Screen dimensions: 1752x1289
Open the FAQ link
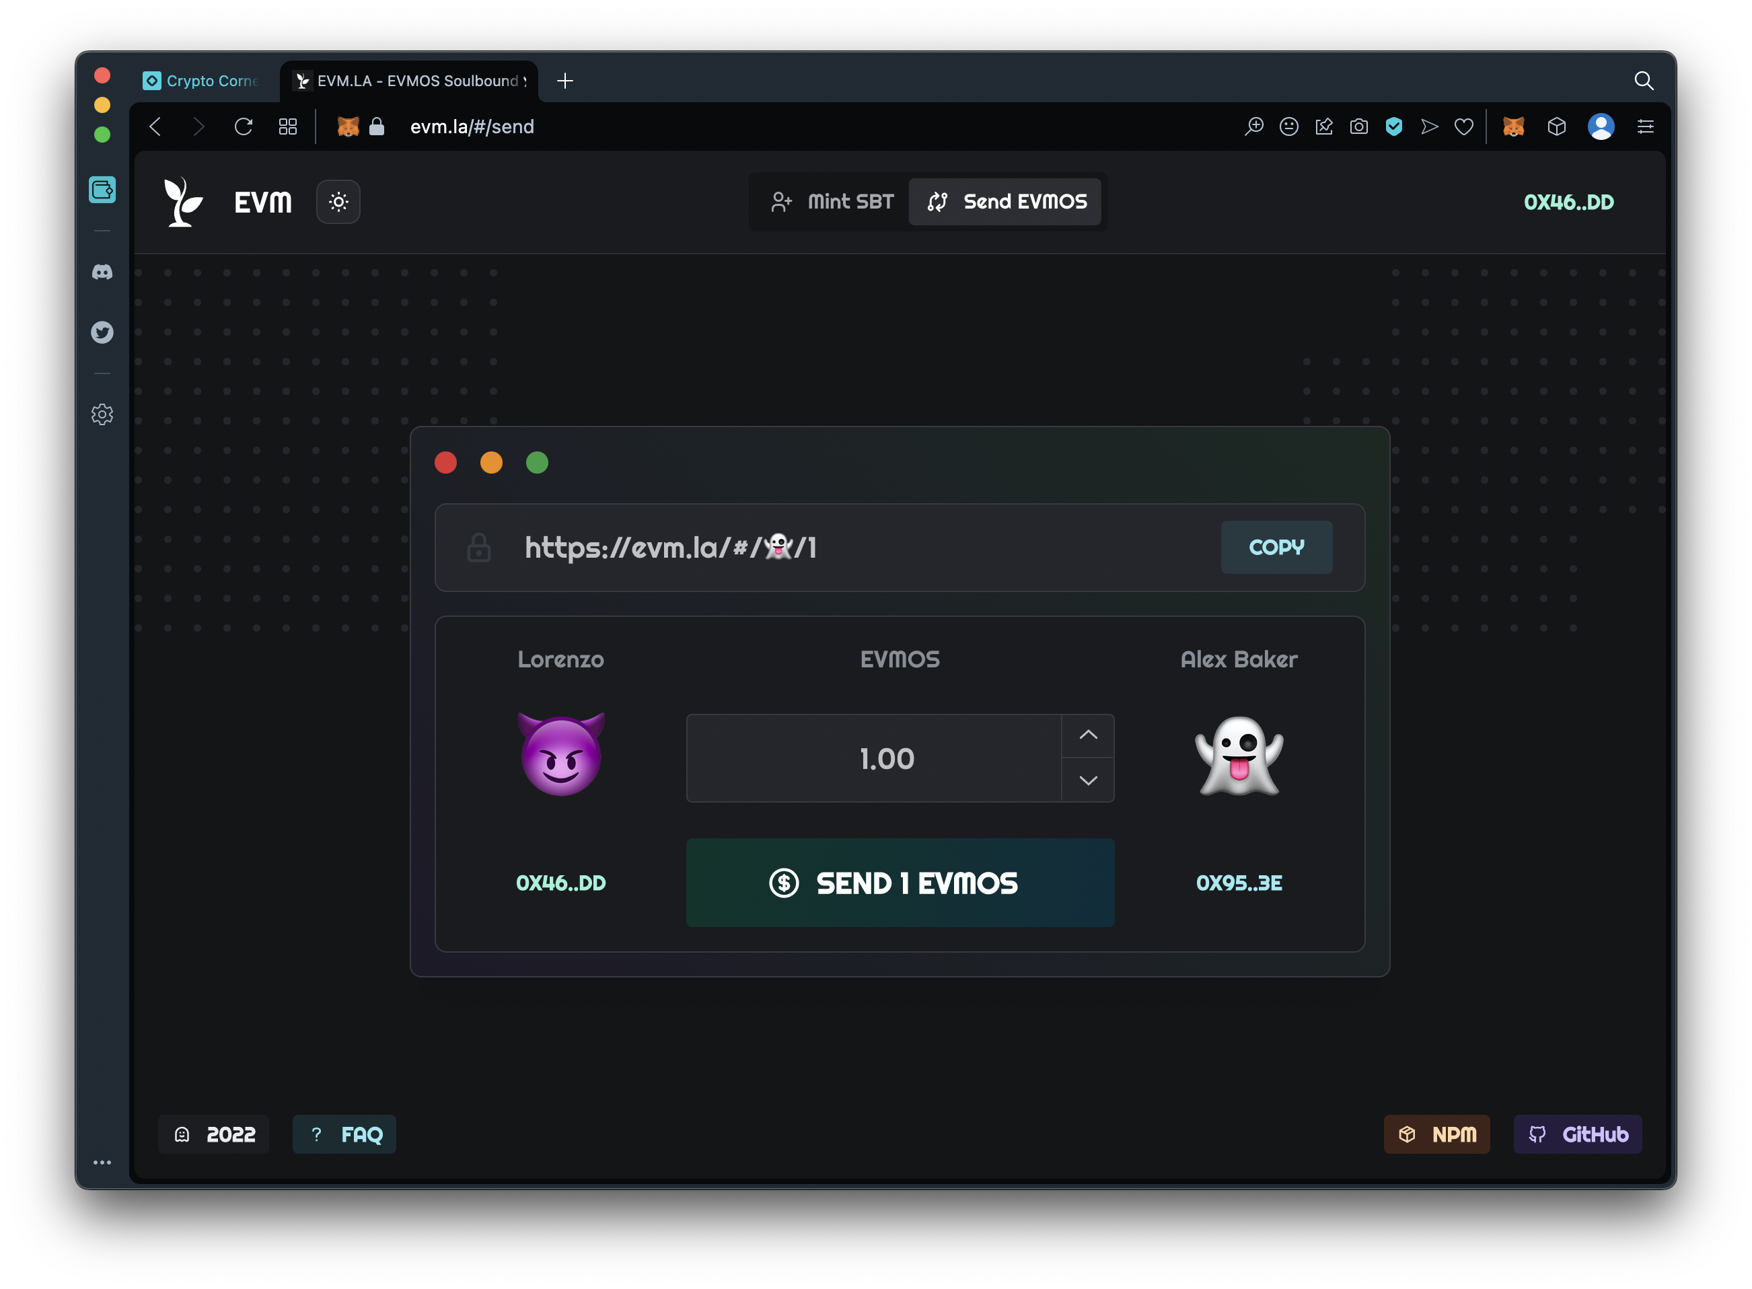[x=344, y=1134]
